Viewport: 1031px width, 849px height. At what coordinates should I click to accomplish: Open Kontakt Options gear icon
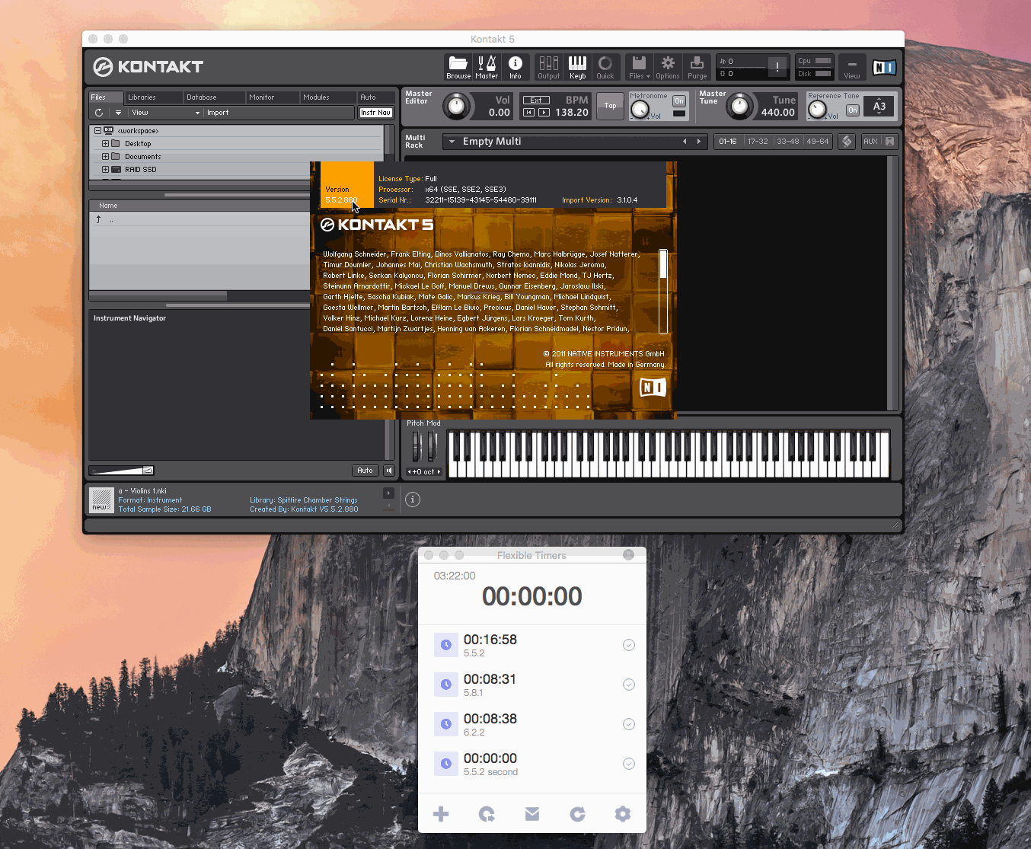tap(668, 67)
